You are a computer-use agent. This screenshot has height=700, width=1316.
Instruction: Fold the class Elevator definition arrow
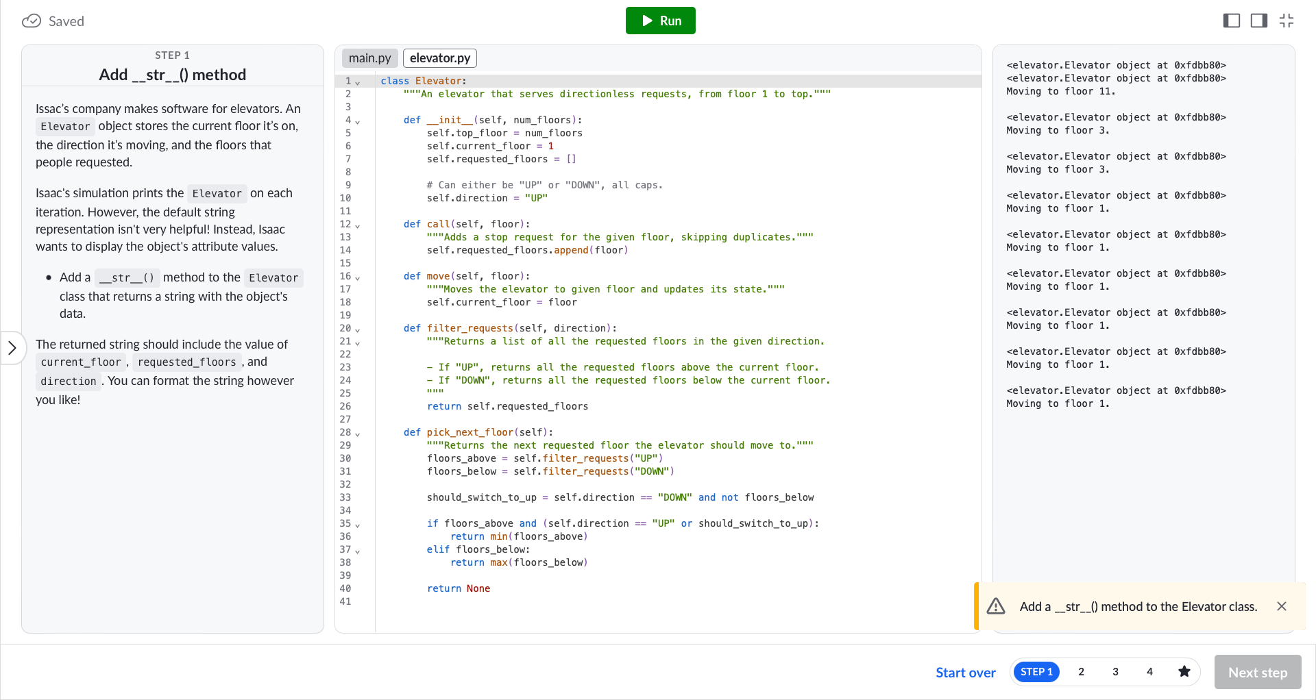point(358,83)
